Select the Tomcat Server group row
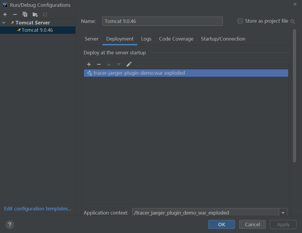Screen dimensions: 302x233 [x=38, y=23]
